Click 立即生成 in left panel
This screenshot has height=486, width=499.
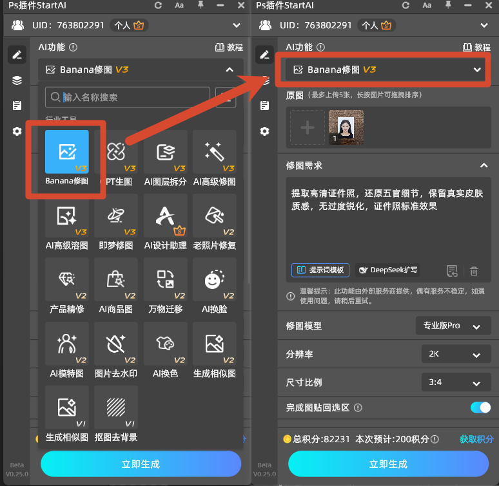point(141,463)
